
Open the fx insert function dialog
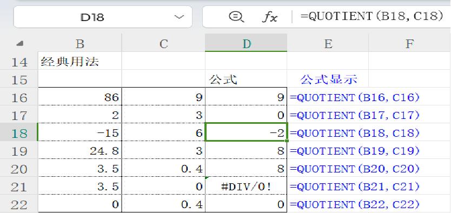click(270, 17)
